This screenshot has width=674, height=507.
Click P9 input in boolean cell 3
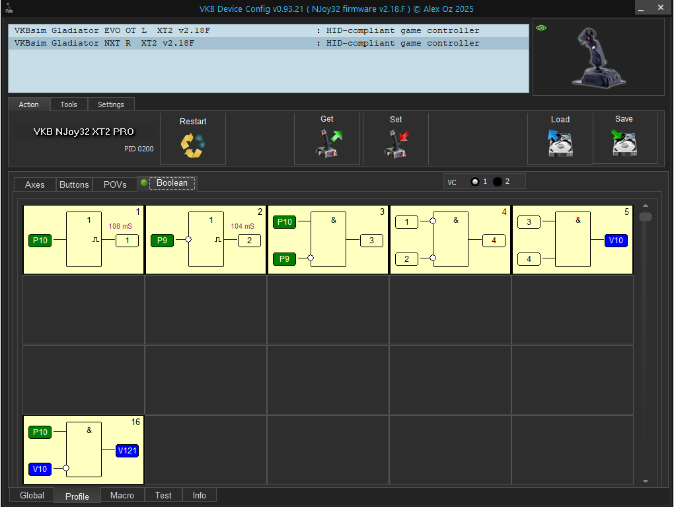point(285,259)
